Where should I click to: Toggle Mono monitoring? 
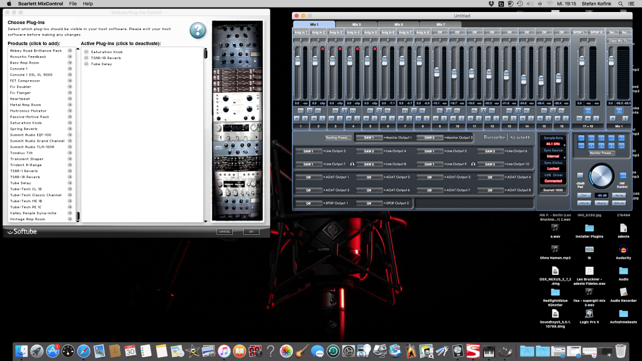[x=601, y=203]
